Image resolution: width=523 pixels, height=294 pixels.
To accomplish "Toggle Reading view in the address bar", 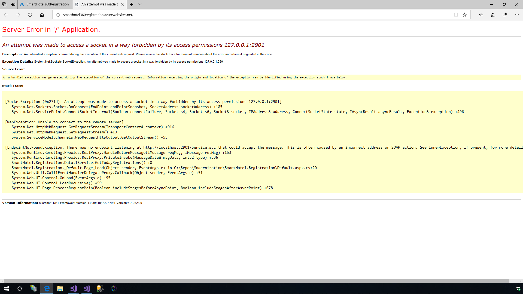I will (x=456, y=15).
